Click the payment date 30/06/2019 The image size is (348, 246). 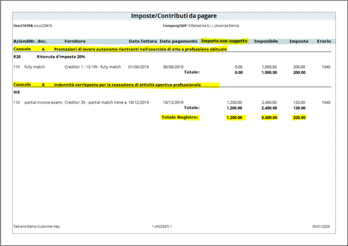(x=173, y=67)
